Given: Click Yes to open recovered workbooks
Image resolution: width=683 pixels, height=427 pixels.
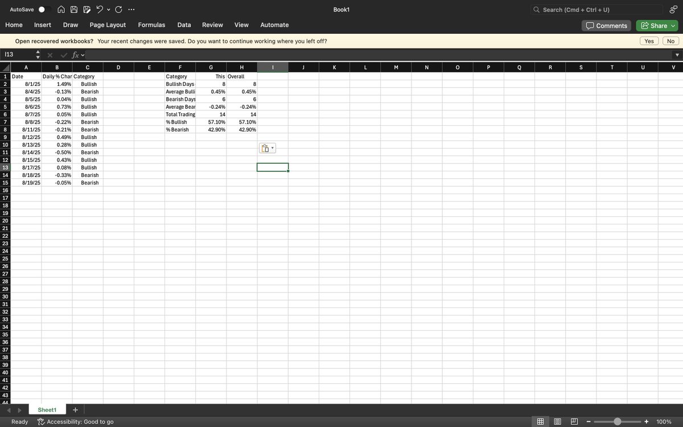Looking at the screenshot, I should [x=649, y=41].
